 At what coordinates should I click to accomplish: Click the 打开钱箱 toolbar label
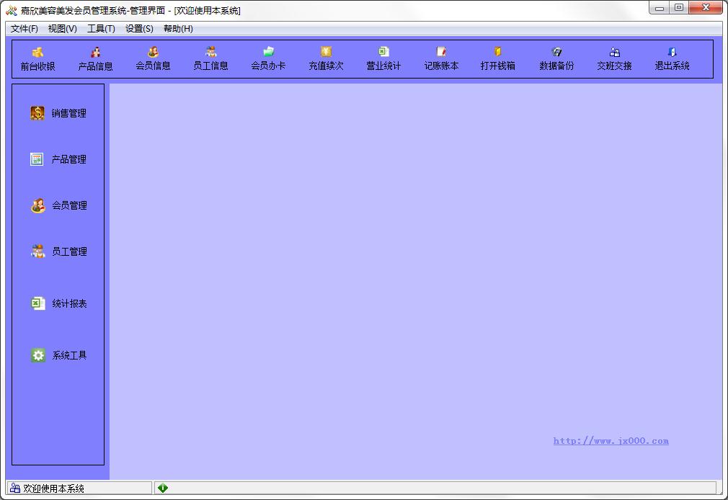coord(498,66)
